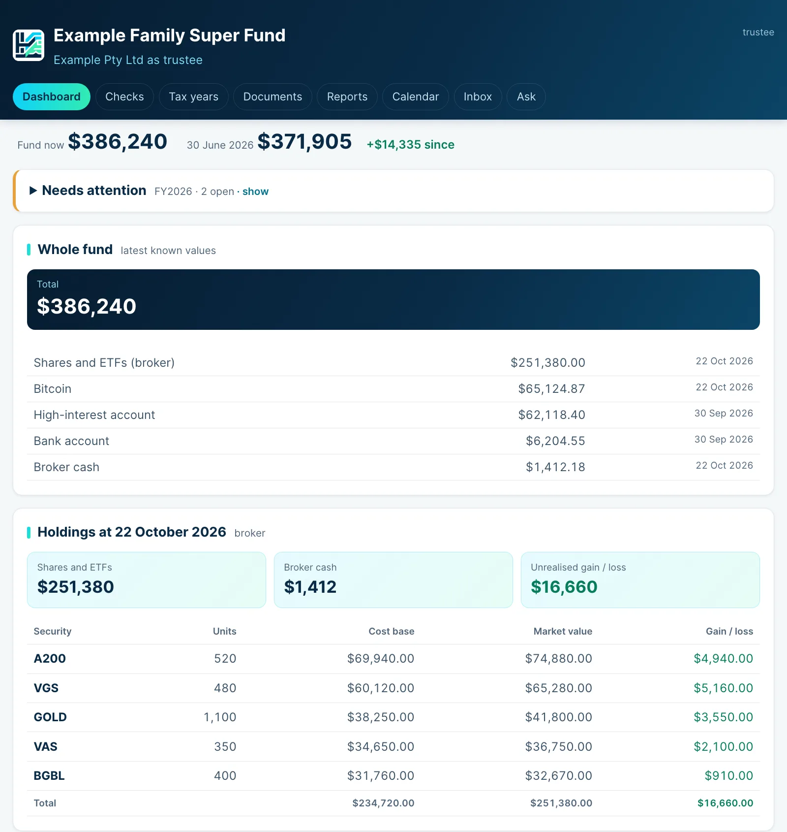Open the Dashboard tab
Image resolution: width=787 pixels, height=832 pixels.
click(x=52, y=96)
